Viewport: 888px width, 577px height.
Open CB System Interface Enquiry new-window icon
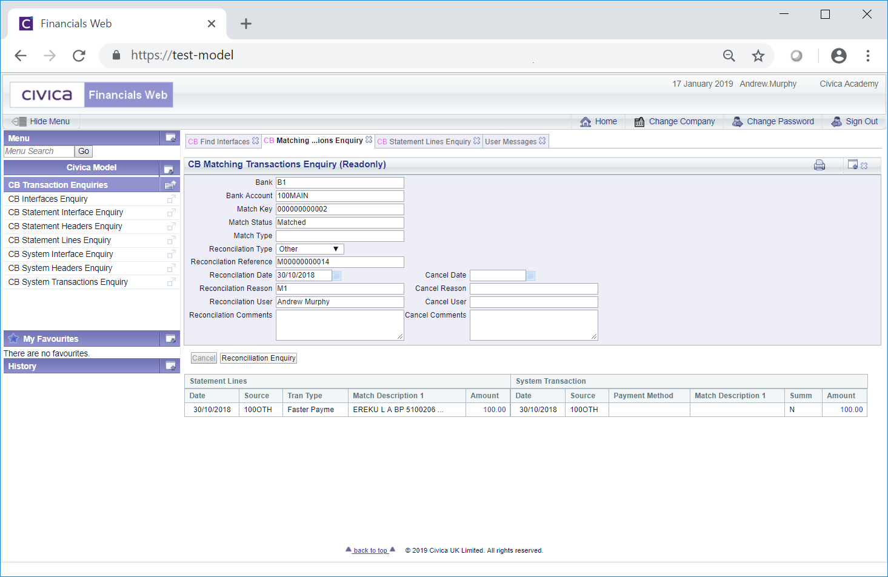(x=172, y=255)
